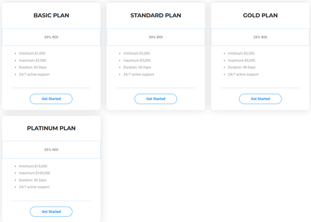This screenshot has width=311, height=222.
Task: Click the Gold Plan title
Action: point(260,15)
